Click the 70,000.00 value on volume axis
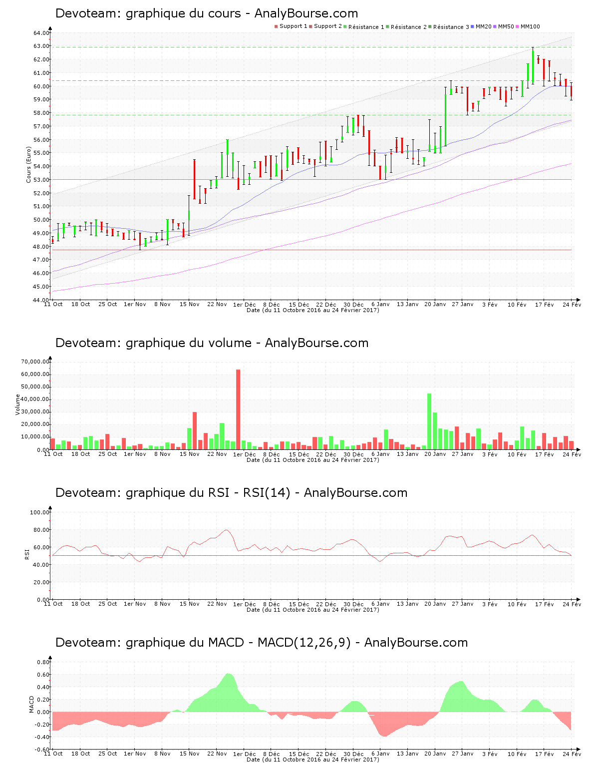This screenshot has width=599, height=774. point(35,362)
